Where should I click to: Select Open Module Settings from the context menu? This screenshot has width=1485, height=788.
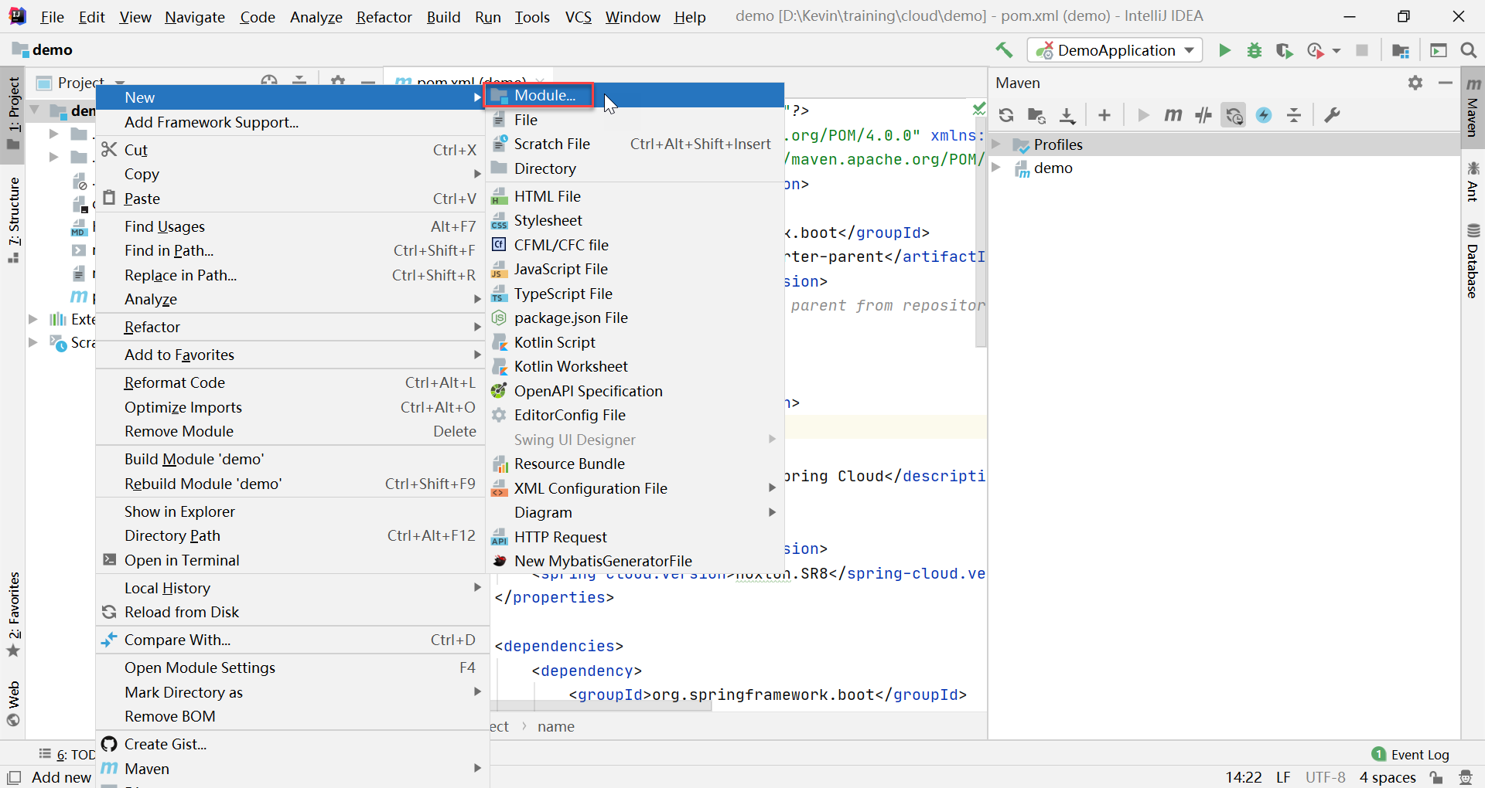click(291, 667)
